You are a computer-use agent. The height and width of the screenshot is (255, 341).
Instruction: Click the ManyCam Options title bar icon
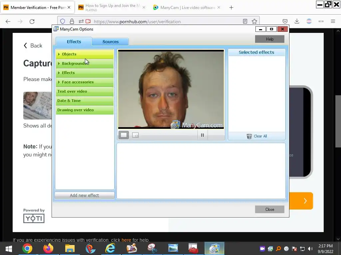pos(56,29)
